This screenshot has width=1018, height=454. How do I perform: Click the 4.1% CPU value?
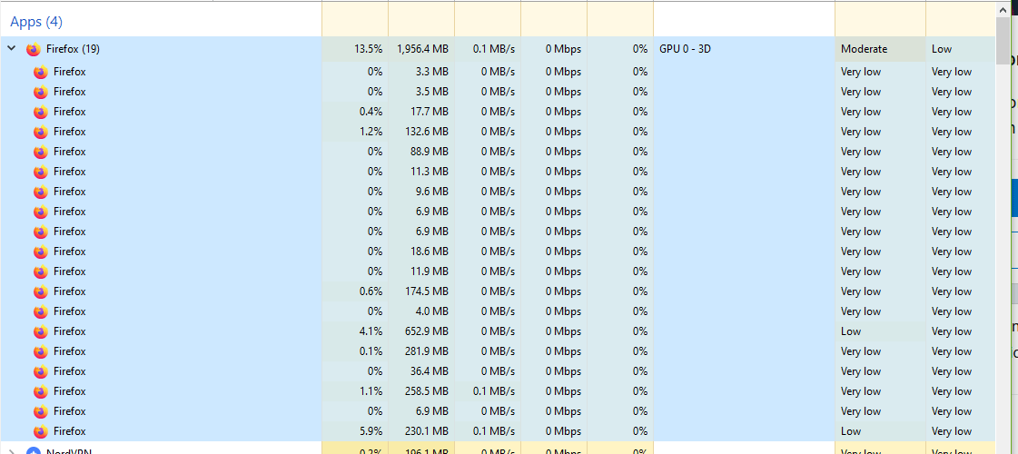pos(371,331)
